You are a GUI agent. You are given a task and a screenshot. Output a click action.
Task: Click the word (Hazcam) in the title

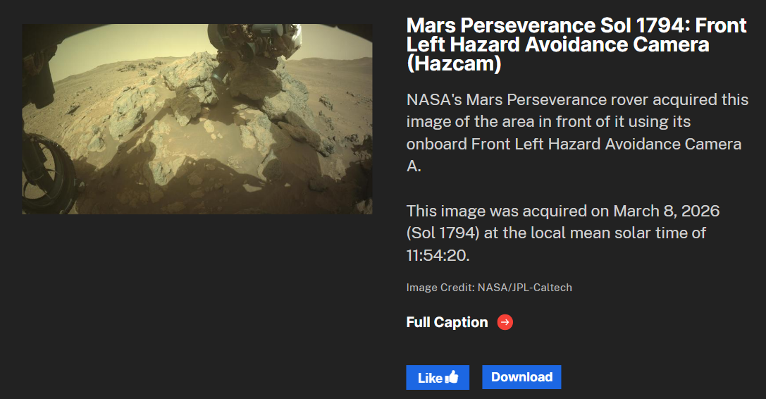pyautogui.click(x=454, y=64)
